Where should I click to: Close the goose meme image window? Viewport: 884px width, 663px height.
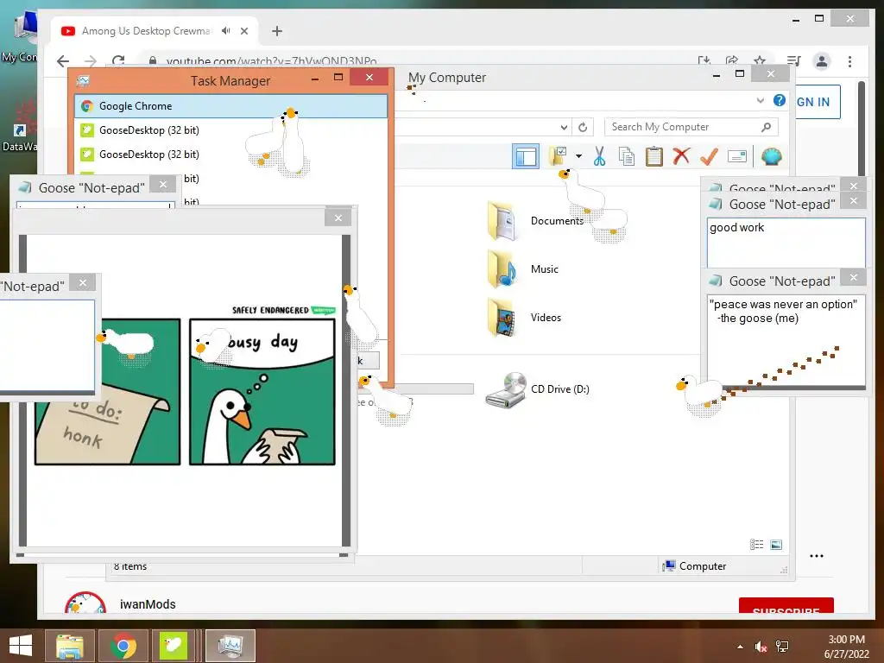click(338, 218)
